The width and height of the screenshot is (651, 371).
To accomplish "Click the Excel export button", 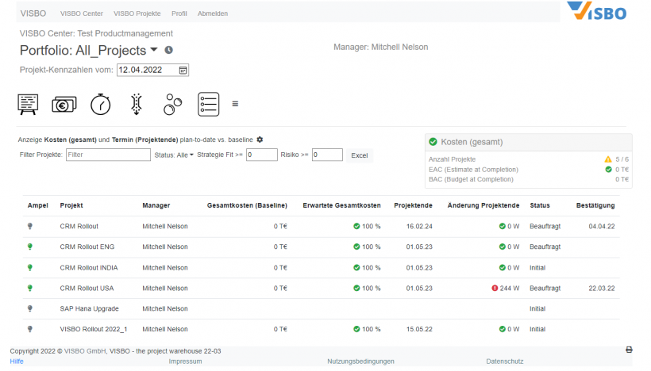I will pyautogui.click(x=360, y=155).
